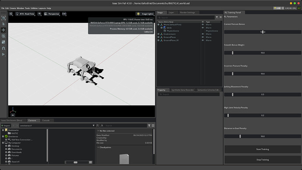Click the Play simulation button
This screenshot has height=170, width=302.
pos(4,54)
